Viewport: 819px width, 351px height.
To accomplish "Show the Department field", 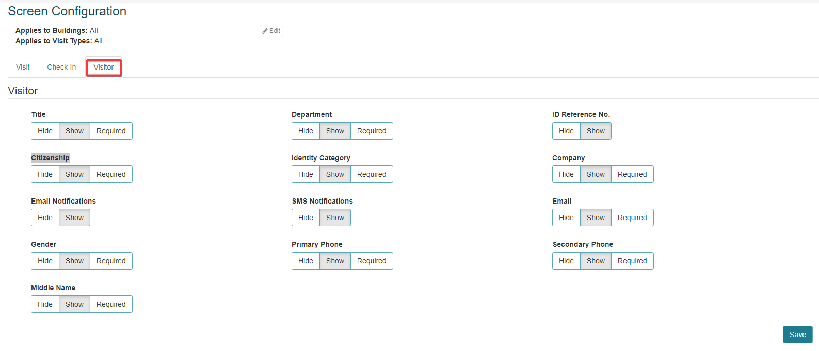I will click(335, 131).
